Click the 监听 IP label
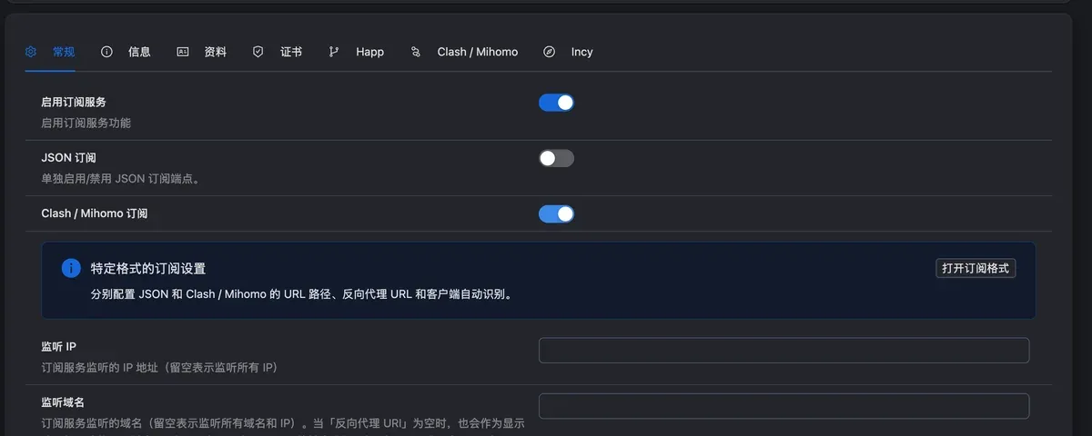Viewport: 1092px width, 436px height. [x=59, y=346]
